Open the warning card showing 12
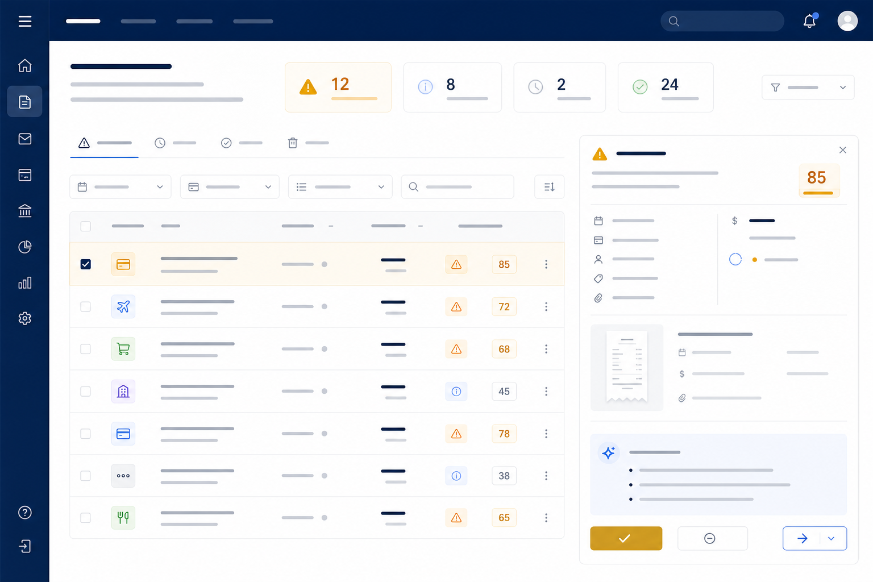Viewport: 873px width, 582px height. coord(338,87)
